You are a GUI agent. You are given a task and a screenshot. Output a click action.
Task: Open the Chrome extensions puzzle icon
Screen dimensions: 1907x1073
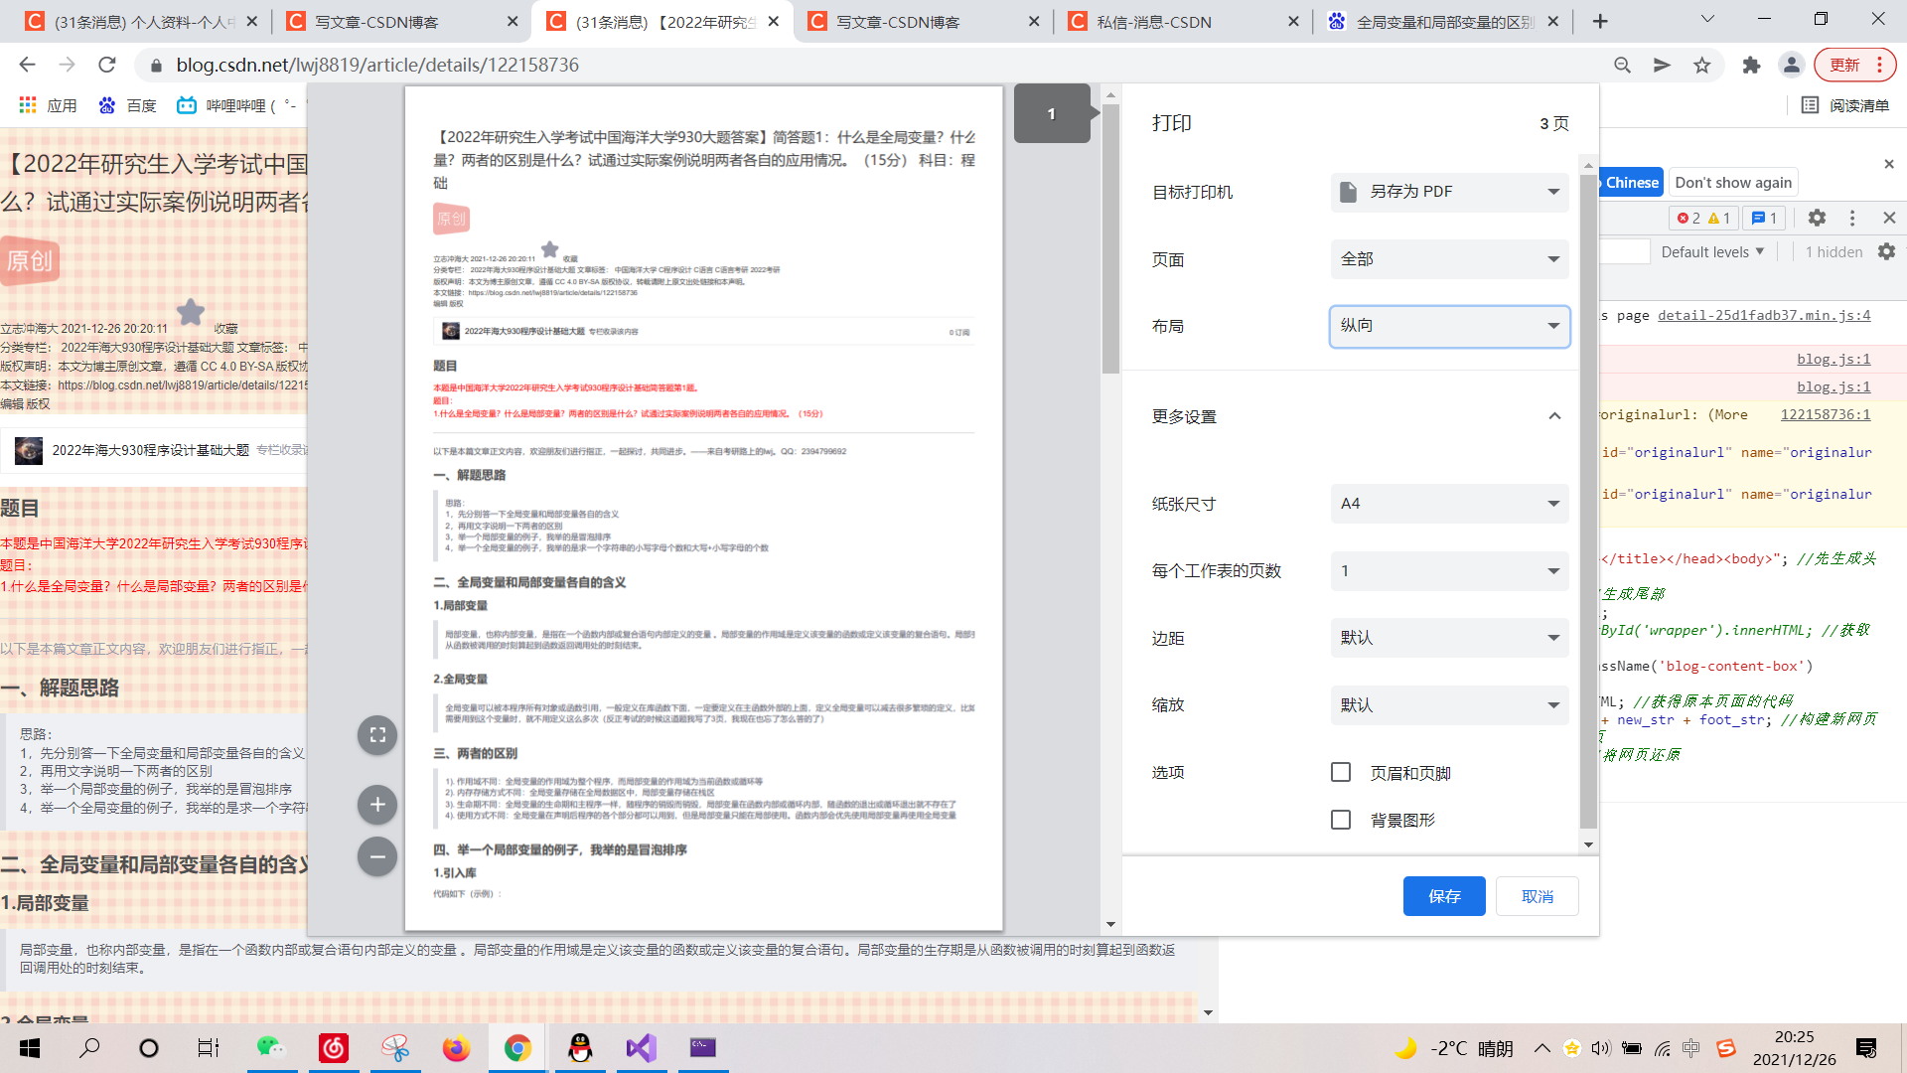coord(1751,66)
